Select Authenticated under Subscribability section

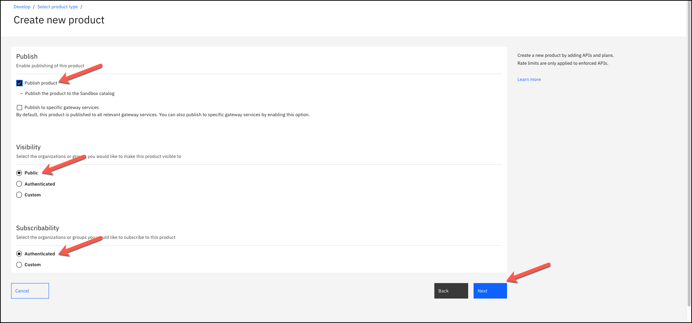tap(19, 254)
